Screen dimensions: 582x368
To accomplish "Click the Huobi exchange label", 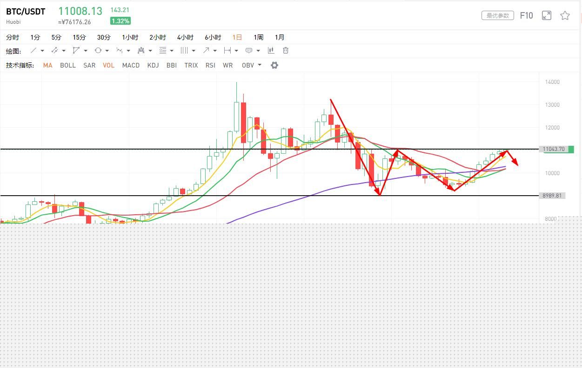I will click(x=13, y=22).
